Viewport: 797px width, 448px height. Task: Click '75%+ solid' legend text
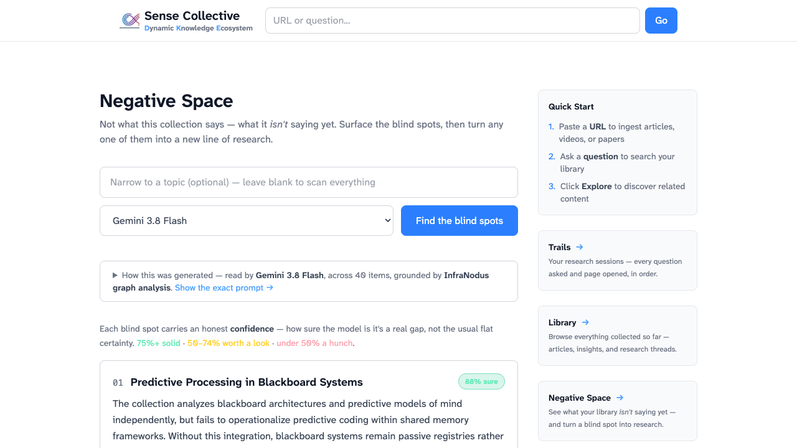click(158, 343)
